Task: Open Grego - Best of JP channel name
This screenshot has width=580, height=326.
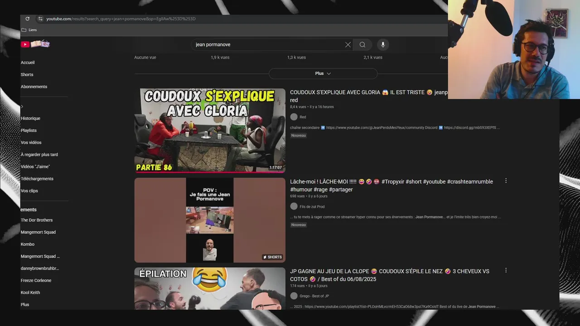Action: [x=314, y=297]
